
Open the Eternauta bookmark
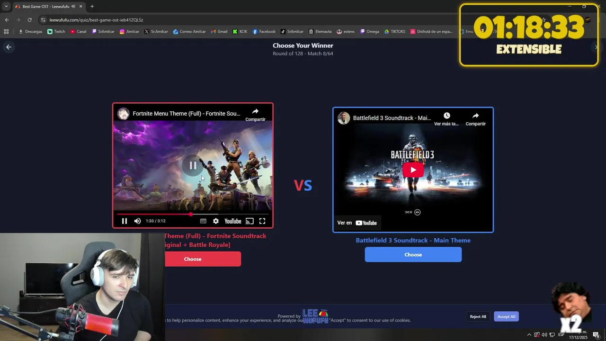click(320, 32)
